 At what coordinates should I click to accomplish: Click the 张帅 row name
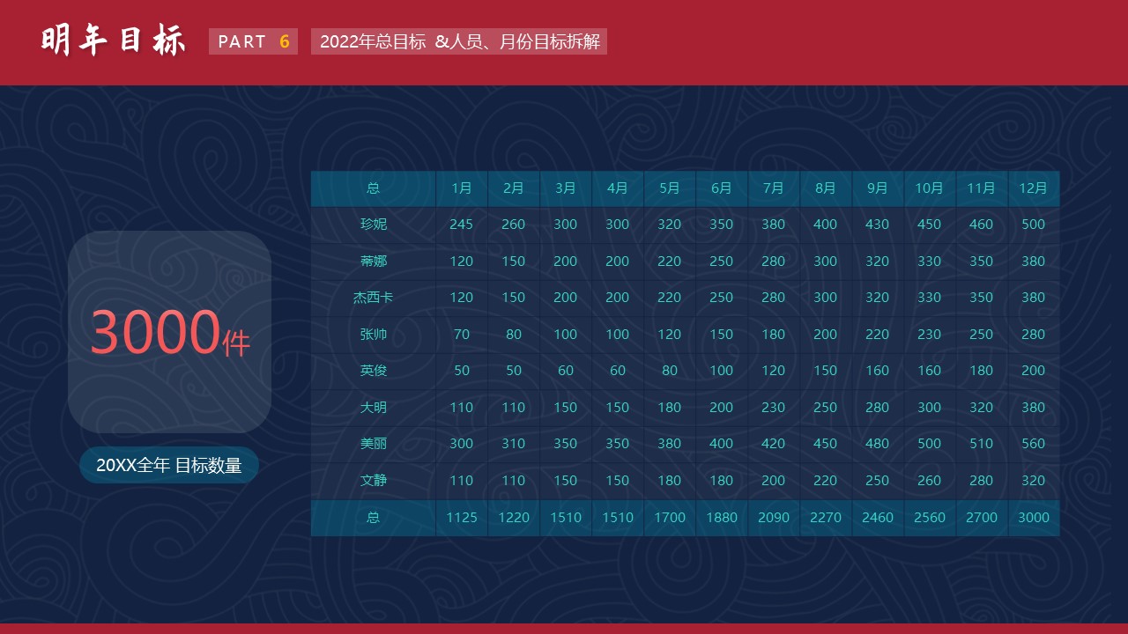(374, 334)
